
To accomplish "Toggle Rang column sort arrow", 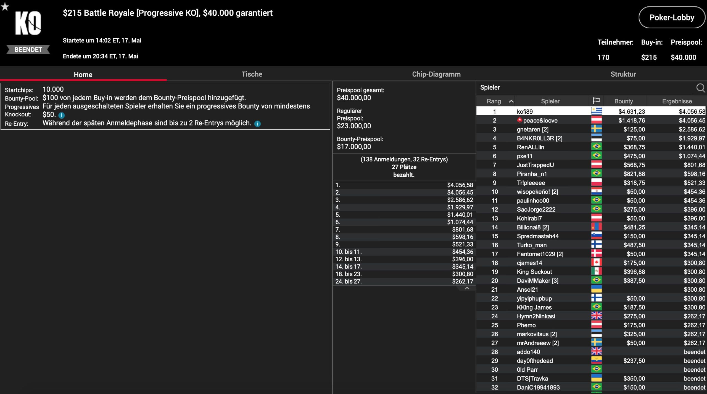I will (x=511, y=101).
